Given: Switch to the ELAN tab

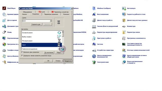Looking at the screenshot, I should (x=42, y=12).
